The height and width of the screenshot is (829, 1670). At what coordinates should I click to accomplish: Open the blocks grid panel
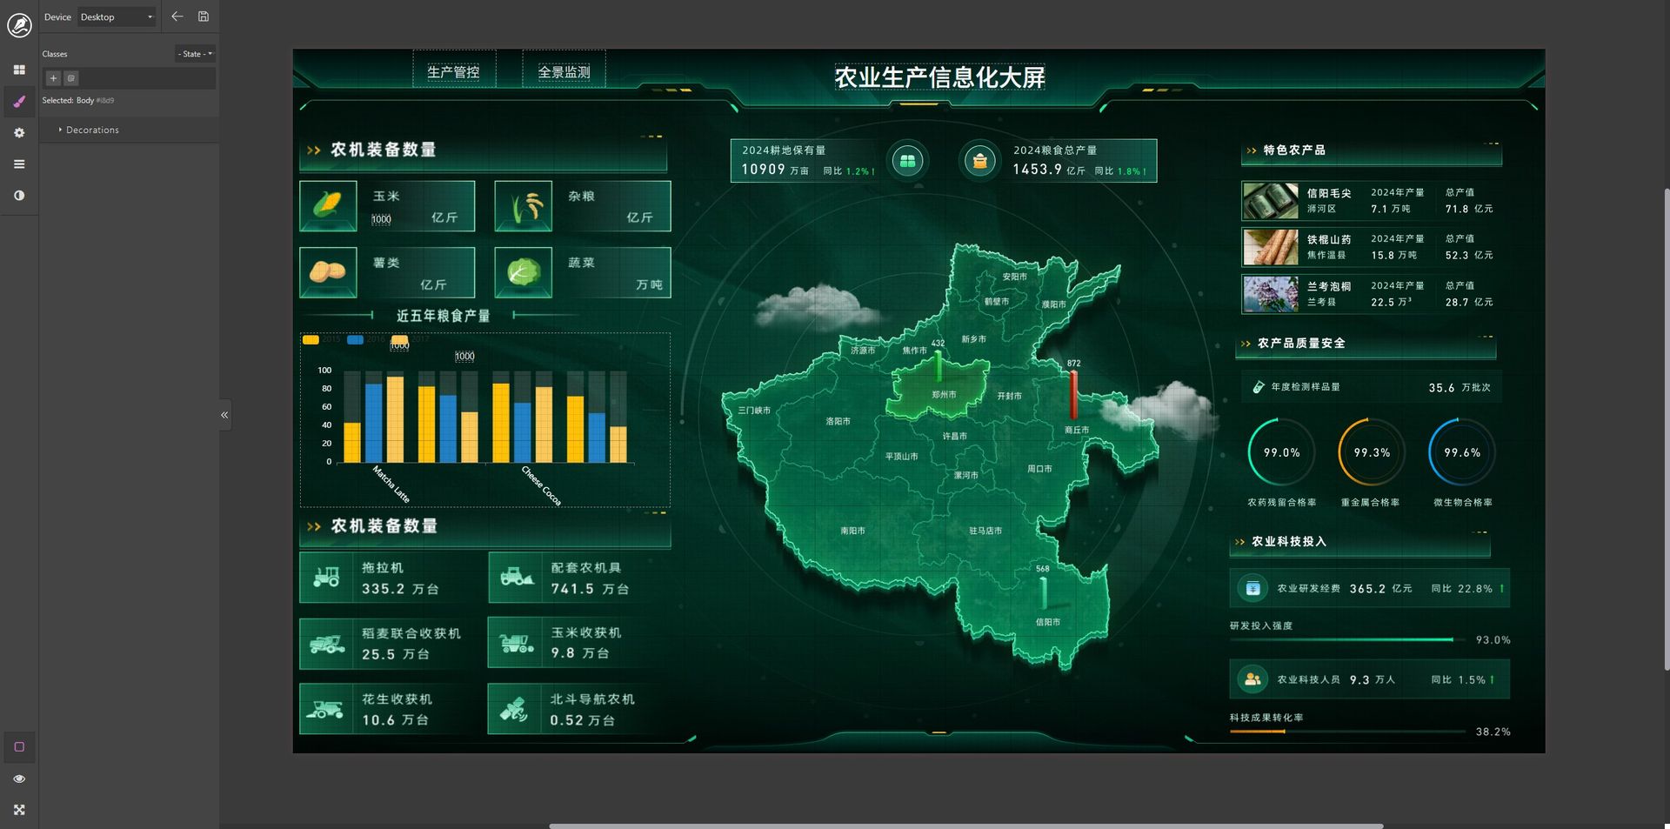click(19, 70)
